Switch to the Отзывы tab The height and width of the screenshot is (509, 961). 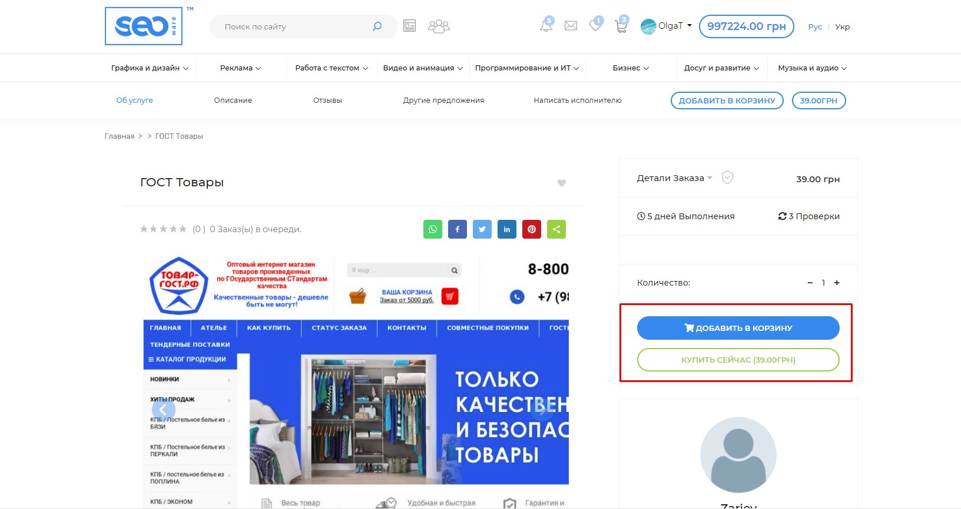point(327,101)
